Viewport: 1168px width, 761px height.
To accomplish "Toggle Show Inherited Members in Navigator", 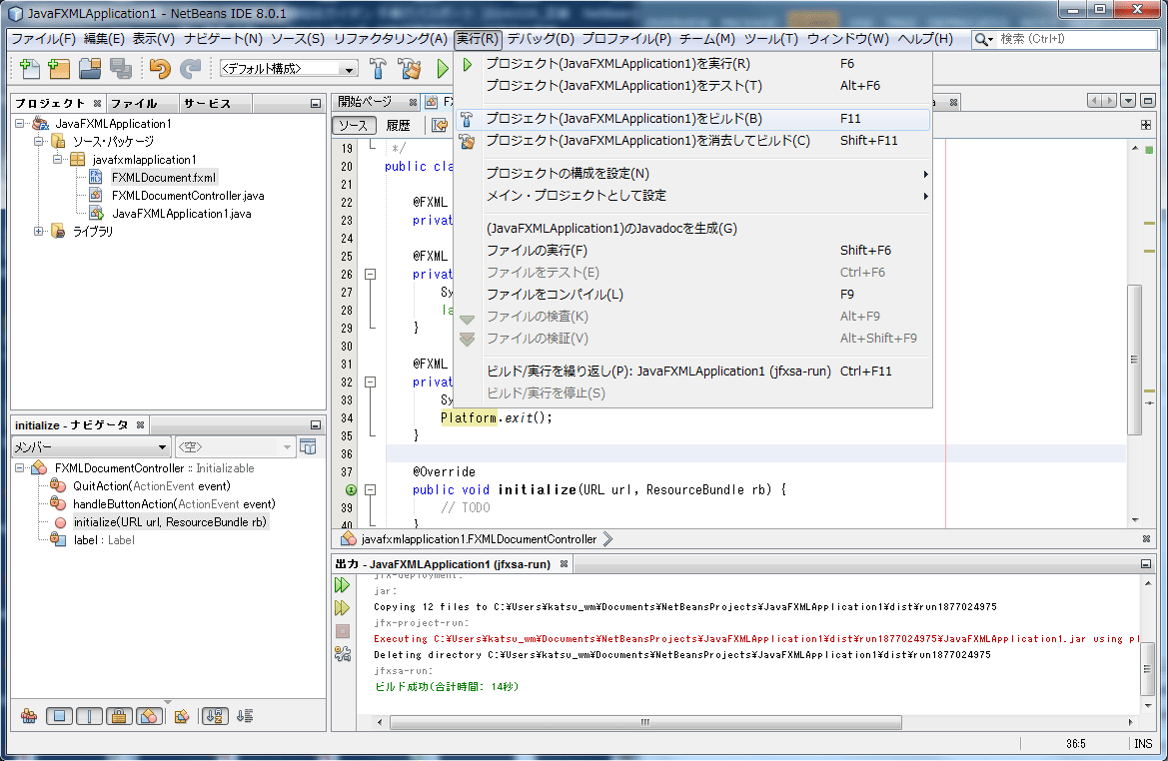I will (29, 716).
